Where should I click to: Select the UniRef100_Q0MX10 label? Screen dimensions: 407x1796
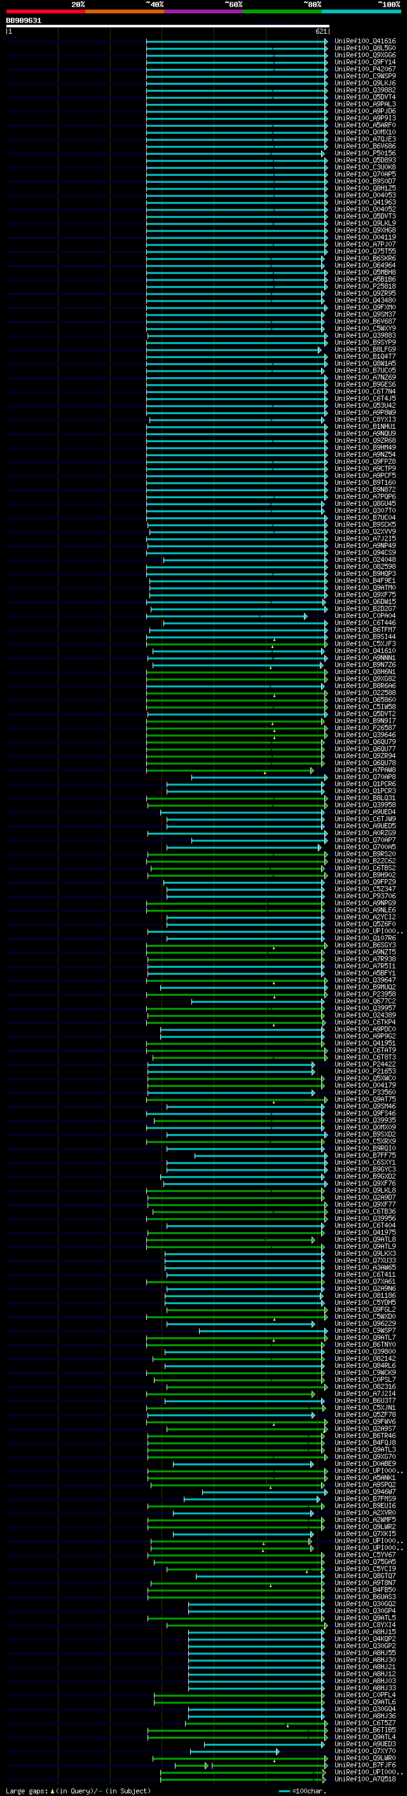[x=365, y=133]
